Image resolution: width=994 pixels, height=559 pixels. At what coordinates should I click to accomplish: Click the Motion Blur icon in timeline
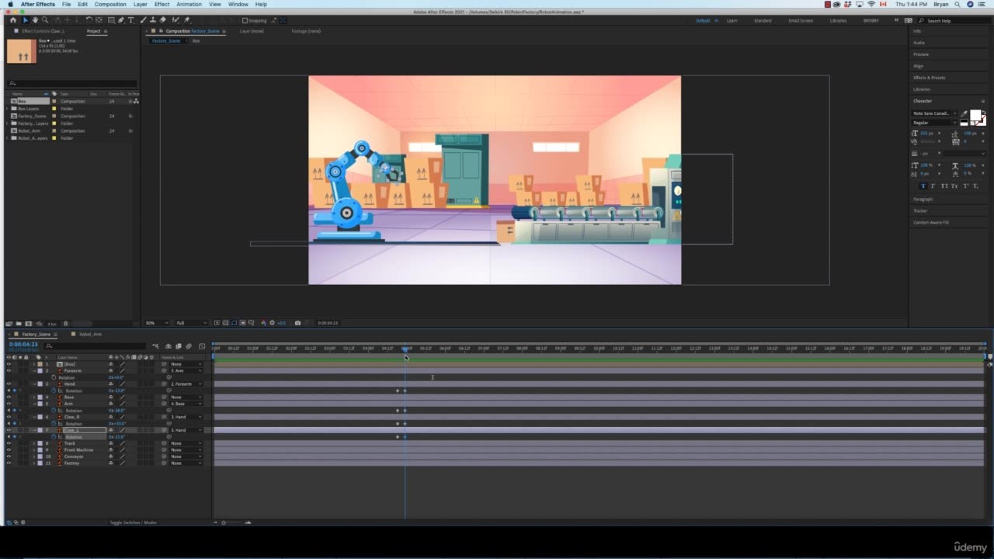(x=189, y=346)
